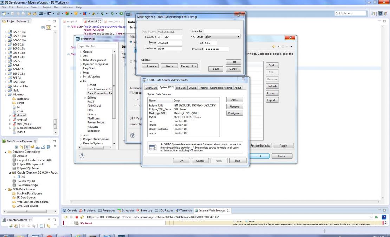Click the IRI logo toolbar icon
The height and width of the screenshot is (237, 390).
tap(40, 13)
